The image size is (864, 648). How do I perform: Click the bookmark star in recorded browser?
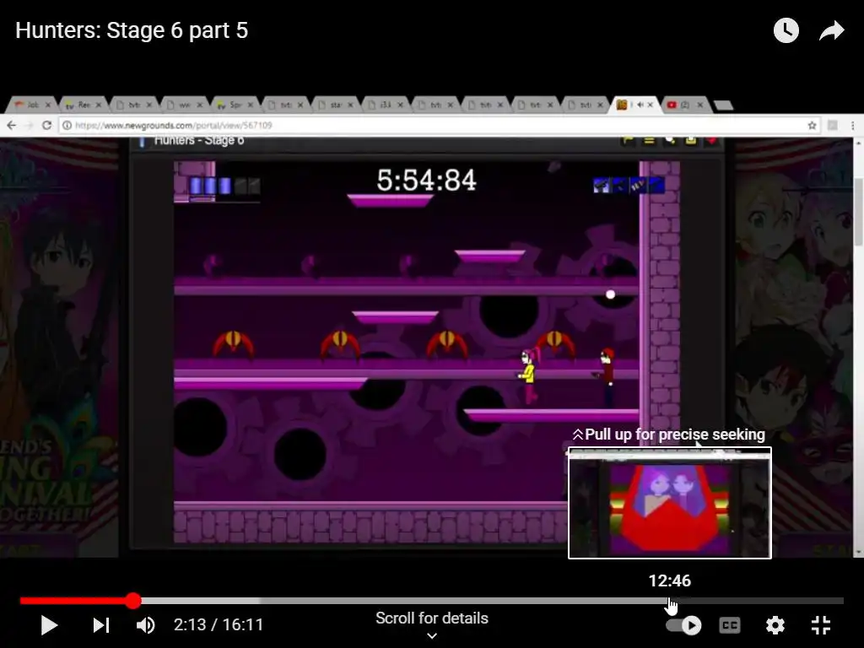[x=812, y=126]
